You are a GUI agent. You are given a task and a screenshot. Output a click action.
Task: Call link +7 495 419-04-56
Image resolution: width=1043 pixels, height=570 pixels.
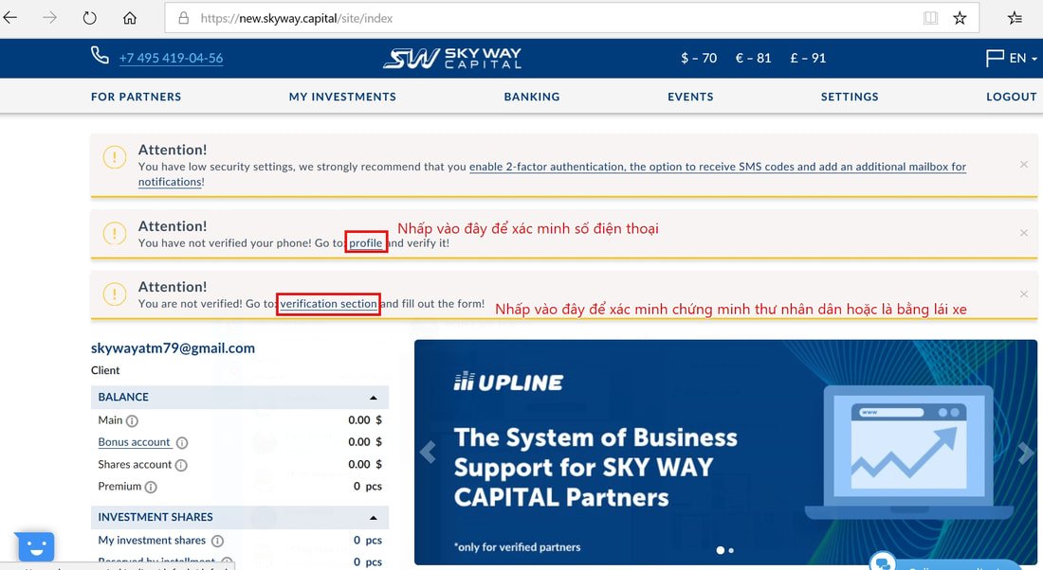[x=171, y=58]
